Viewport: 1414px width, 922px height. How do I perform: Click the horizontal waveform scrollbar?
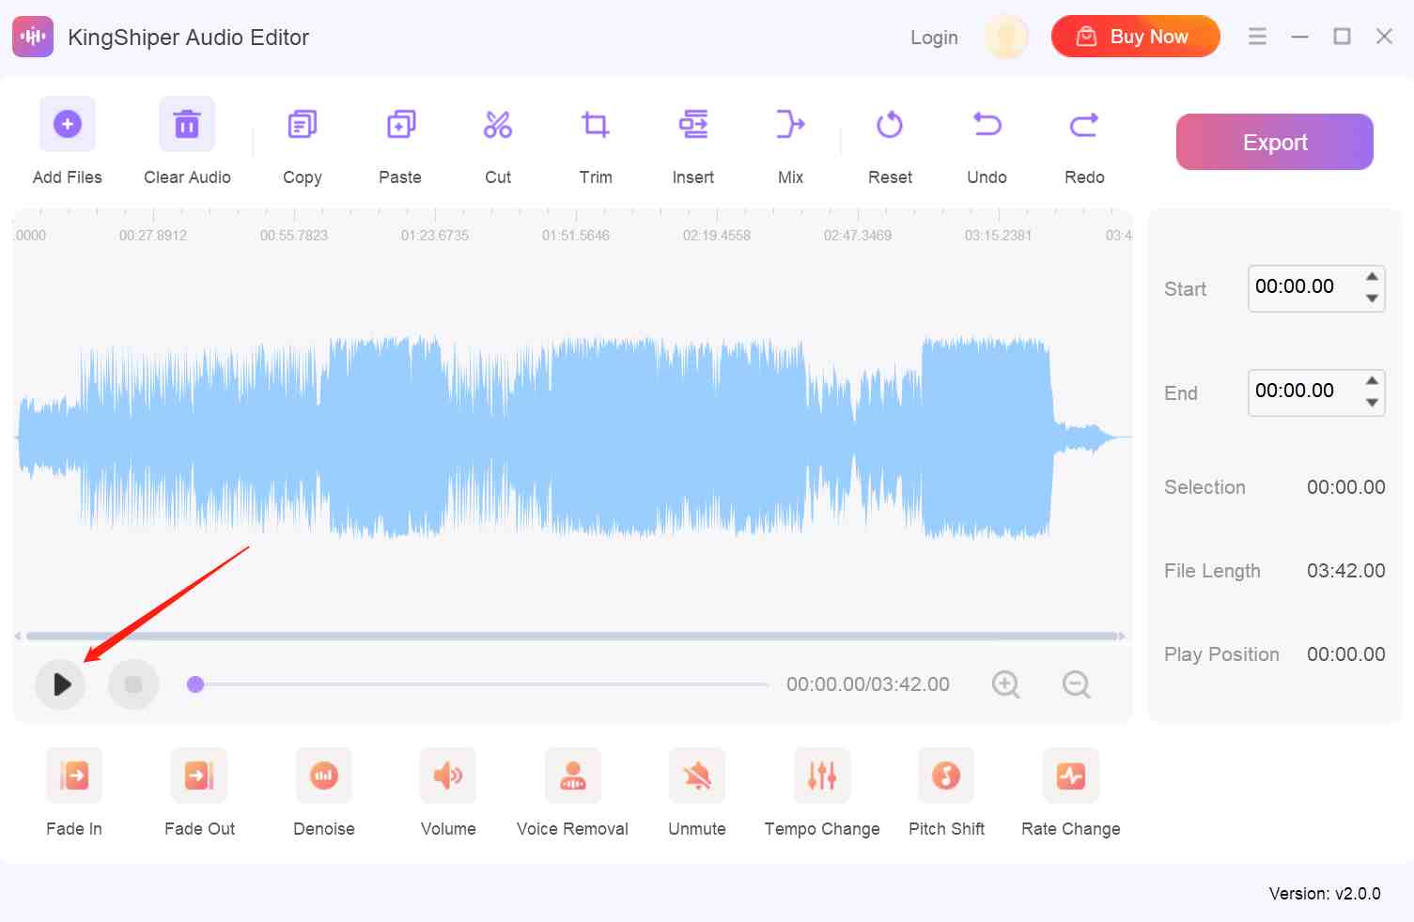(x=573, y=637)
